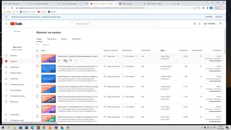Show hidden system tray icons
Image resolution: width=231 pixels, height=130 pixels.
pos(202,127)
